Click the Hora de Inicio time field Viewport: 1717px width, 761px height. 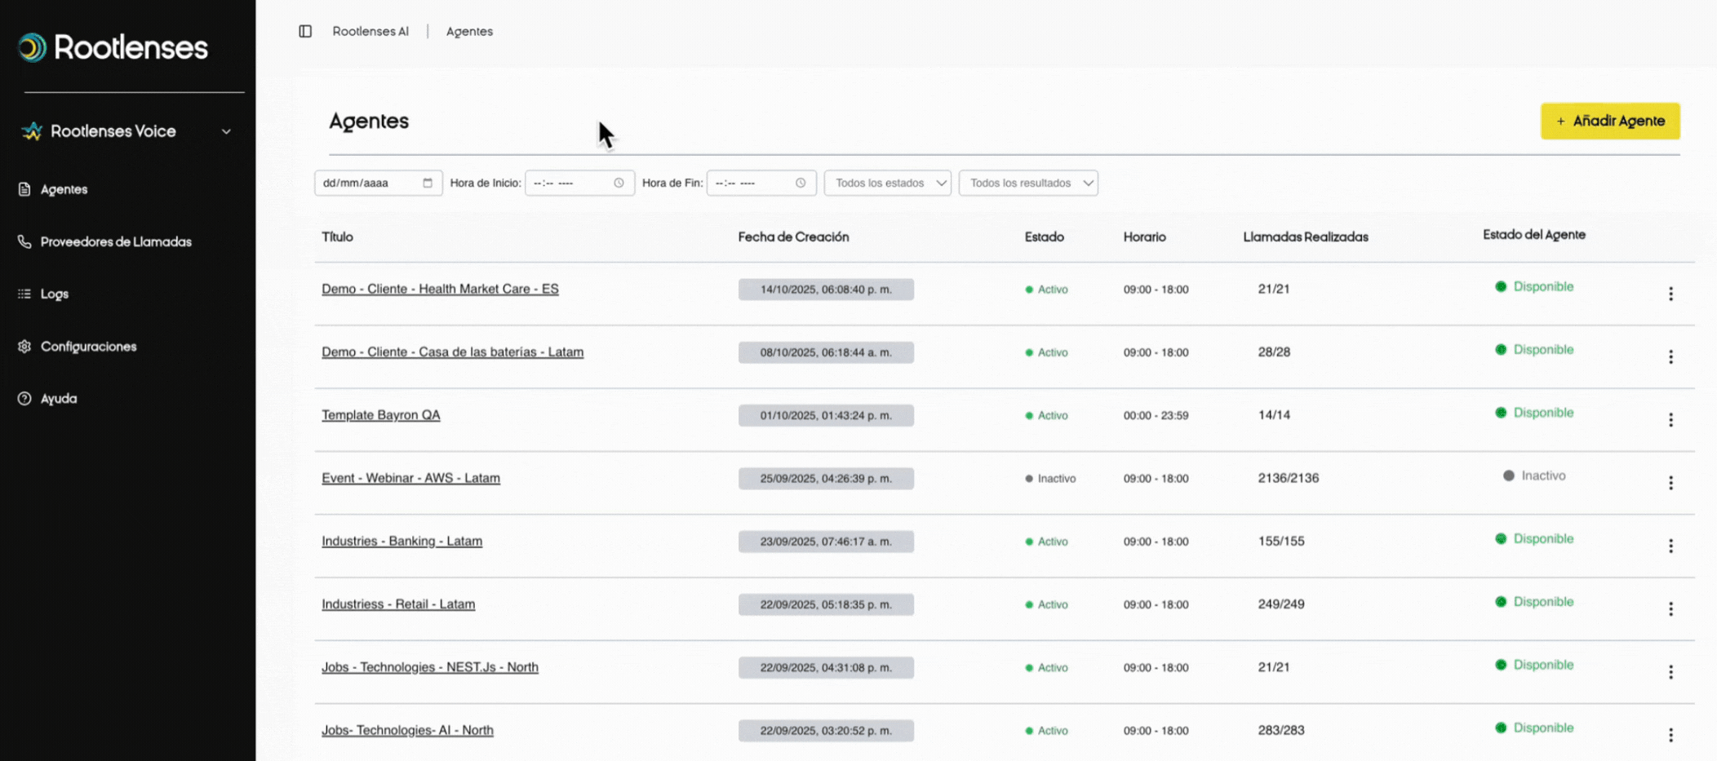click(571, 183)
